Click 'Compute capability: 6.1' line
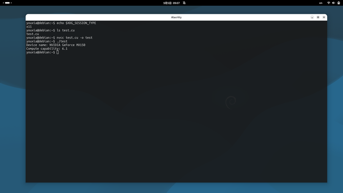The width and height of the screenshot is (343, 193). point(47,49)
